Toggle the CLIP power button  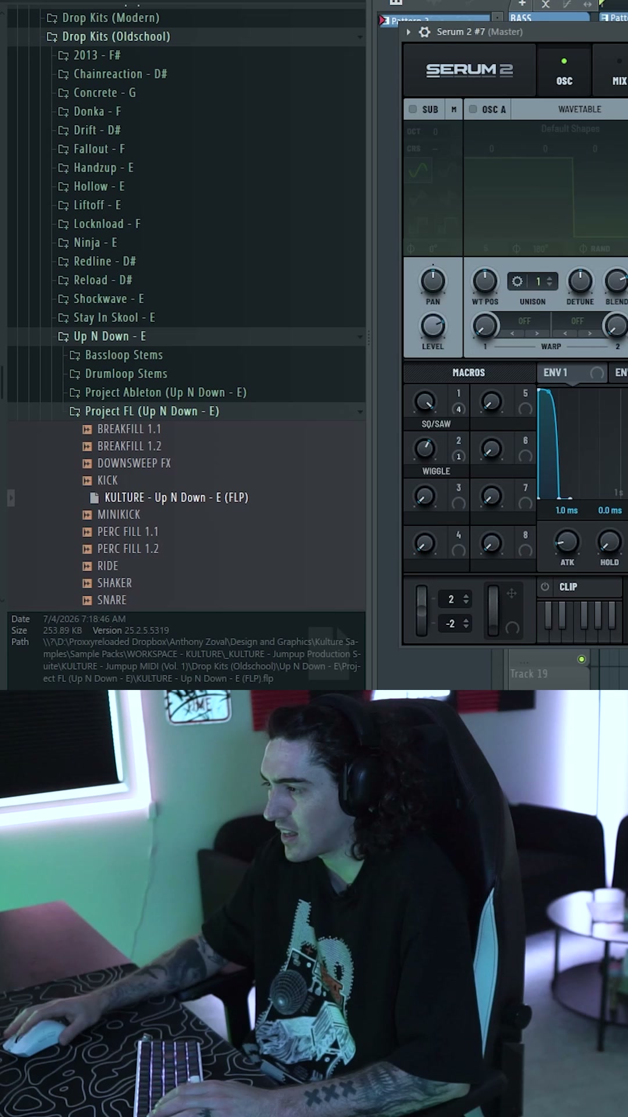(x=545, y=587)
